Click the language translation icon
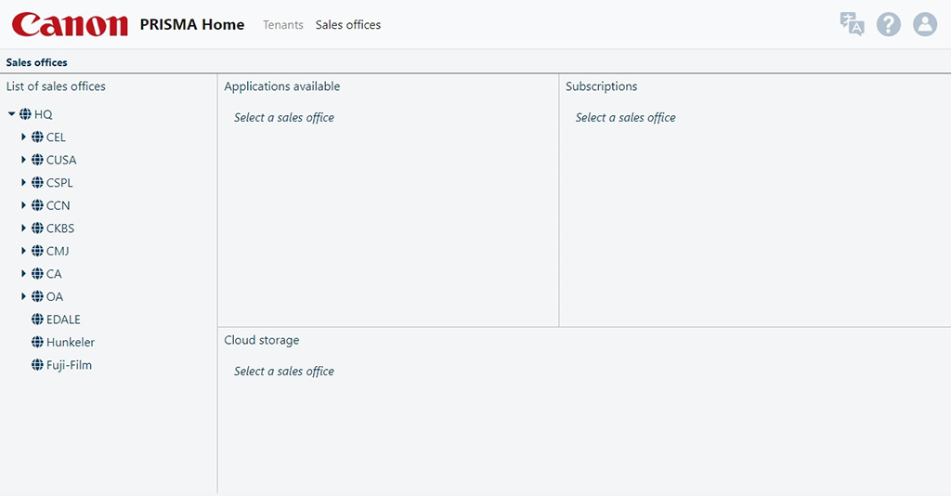This screenshot has height=496, width=951. point(852,24)
